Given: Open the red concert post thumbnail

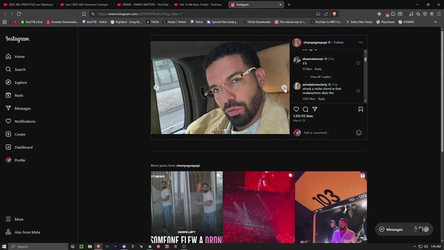Looking at the screenshot, I should pos(259,207).
